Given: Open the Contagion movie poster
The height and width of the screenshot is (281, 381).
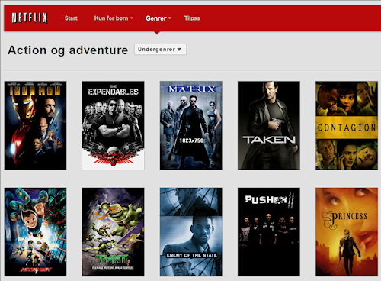Looking at the screenshot, I should (347, 125).
